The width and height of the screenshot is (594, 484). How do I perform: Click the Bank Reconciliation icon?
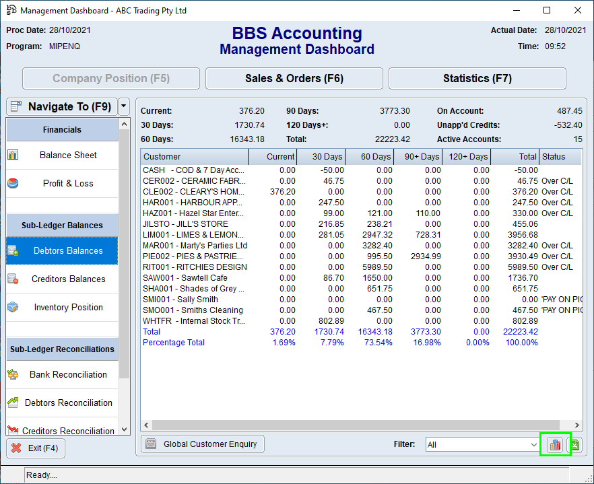tap(13, 374)
